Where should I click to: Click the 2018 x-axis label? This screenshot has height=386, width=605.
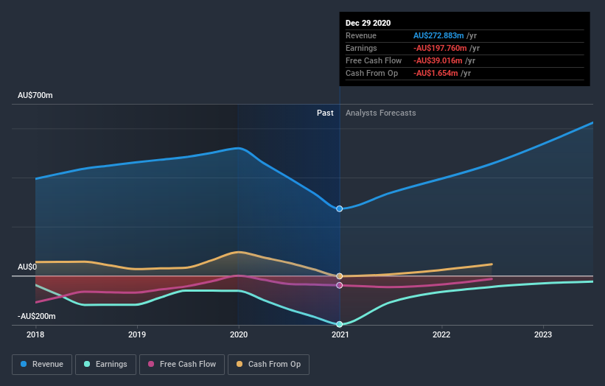point(35,334)
